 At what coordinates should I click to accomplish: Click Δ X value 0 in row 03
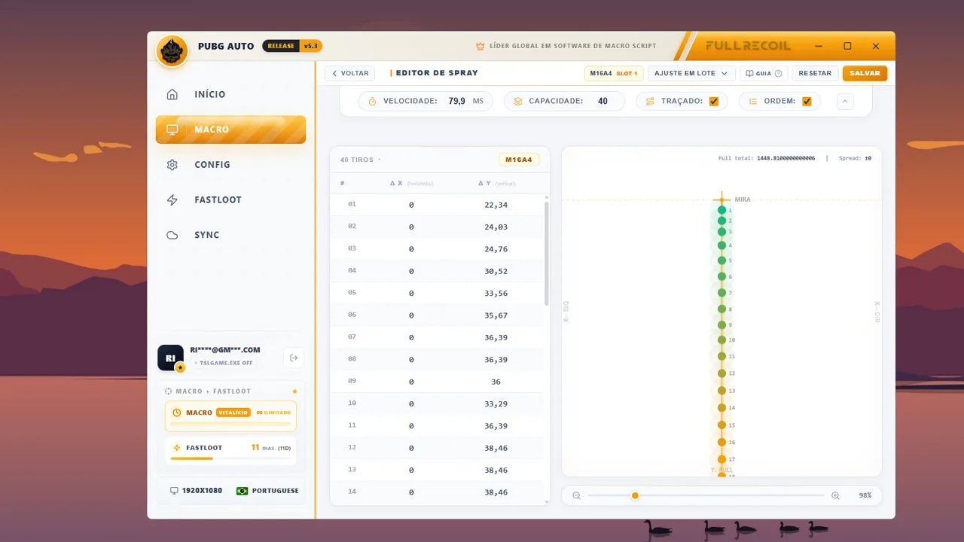click(411, 249)
